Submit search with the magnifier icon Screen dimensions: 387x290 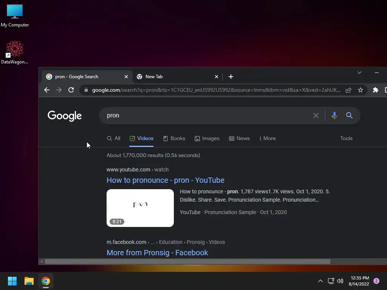(x=349, y=116)
